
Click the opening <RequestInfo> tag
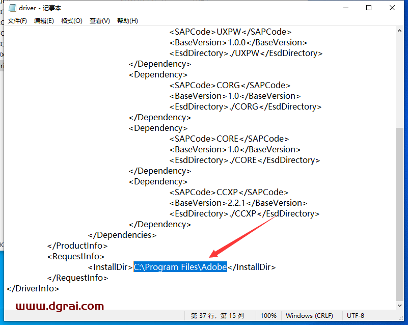click(x=76, y=257)
